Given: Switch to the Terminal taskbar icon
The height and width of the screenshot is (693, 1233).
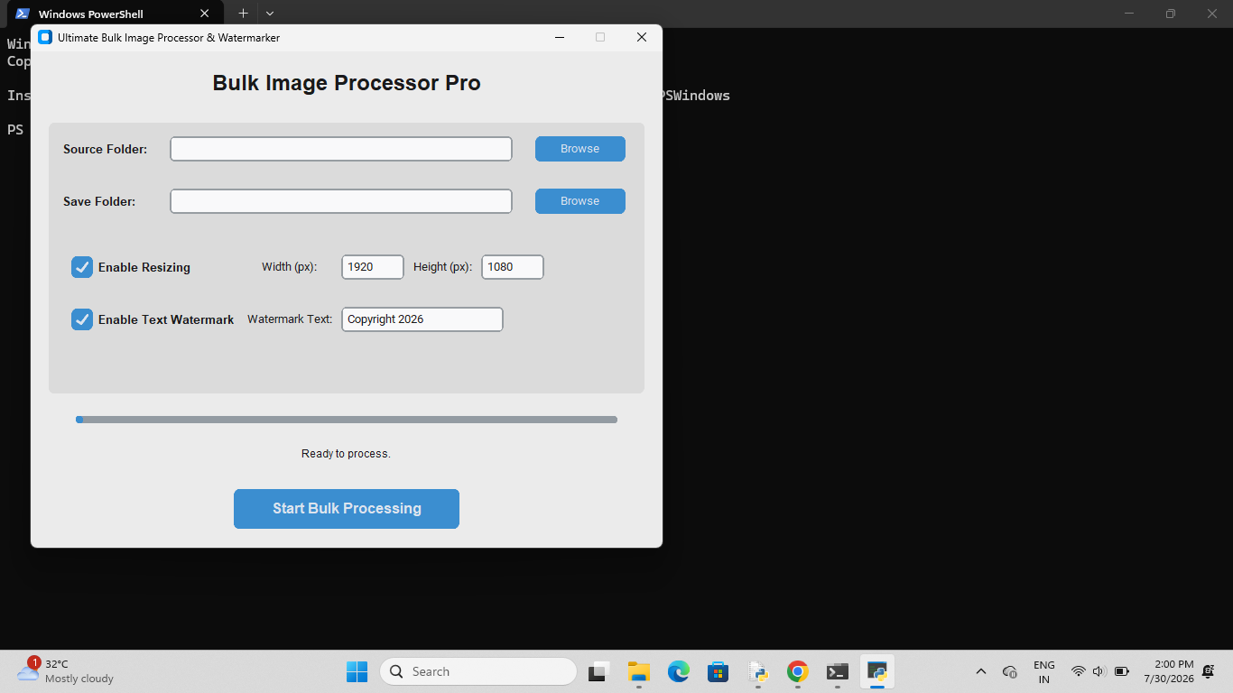Looking at the screenshot, I should (838, 671).
